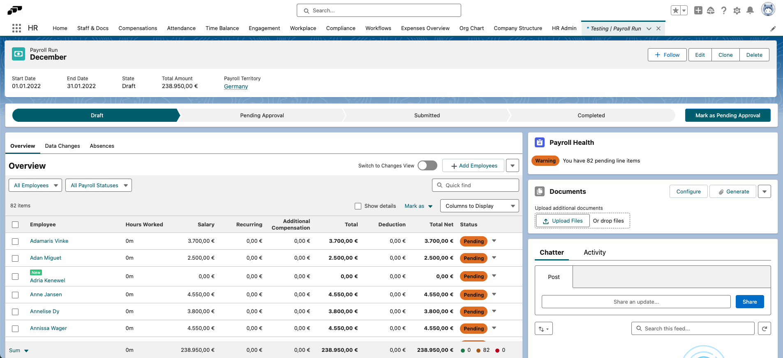Toggle the Switch to Changes View switch
This screenshot has height=358, width=783.
coord(427,165)
